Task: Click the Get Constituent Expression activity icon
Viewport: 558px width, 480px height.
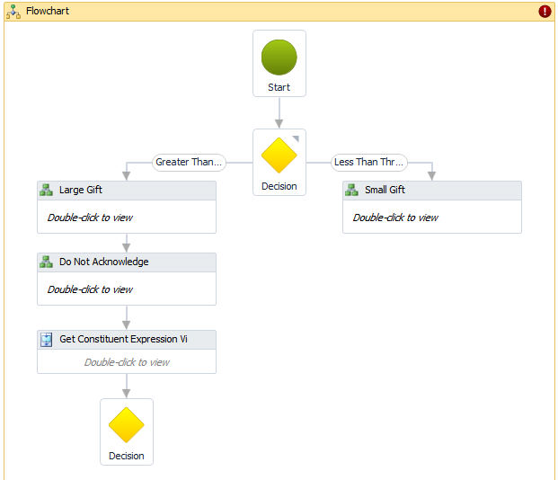Action: [x=47, y=339]
